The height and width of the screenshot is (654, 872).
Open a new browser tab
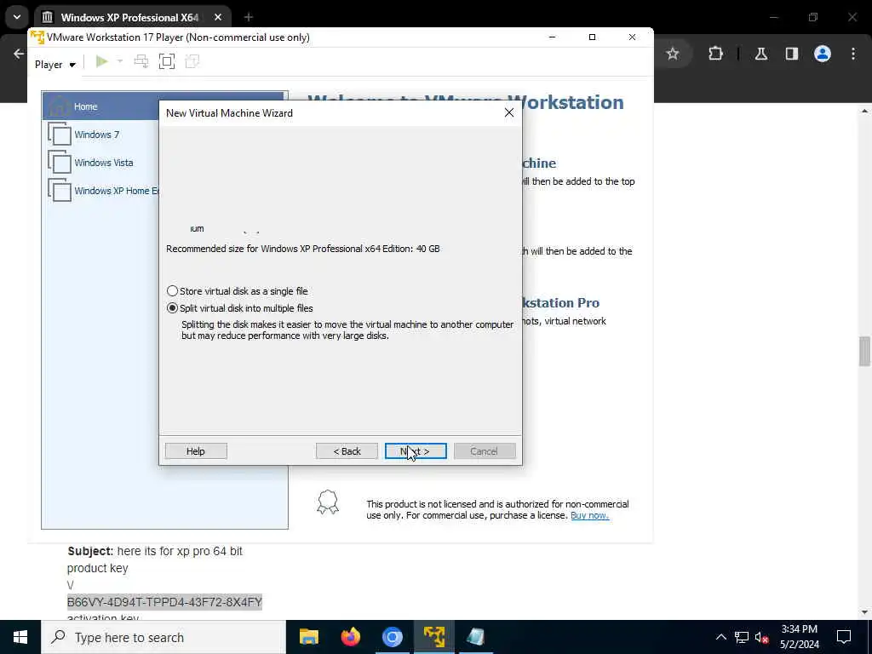(x=248, y=17)
